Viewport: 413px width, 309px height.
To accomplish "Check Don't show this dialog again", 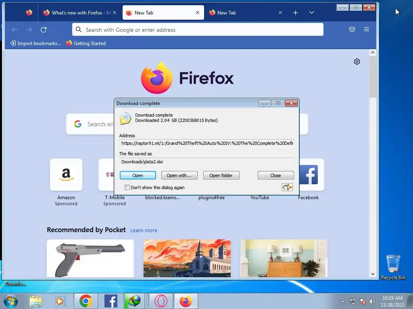I will 127,187.
